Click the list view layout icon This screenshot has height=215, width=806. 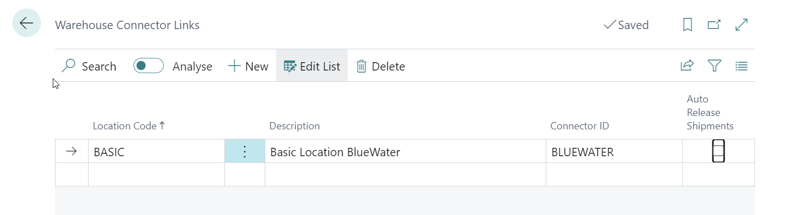point(741,66)
